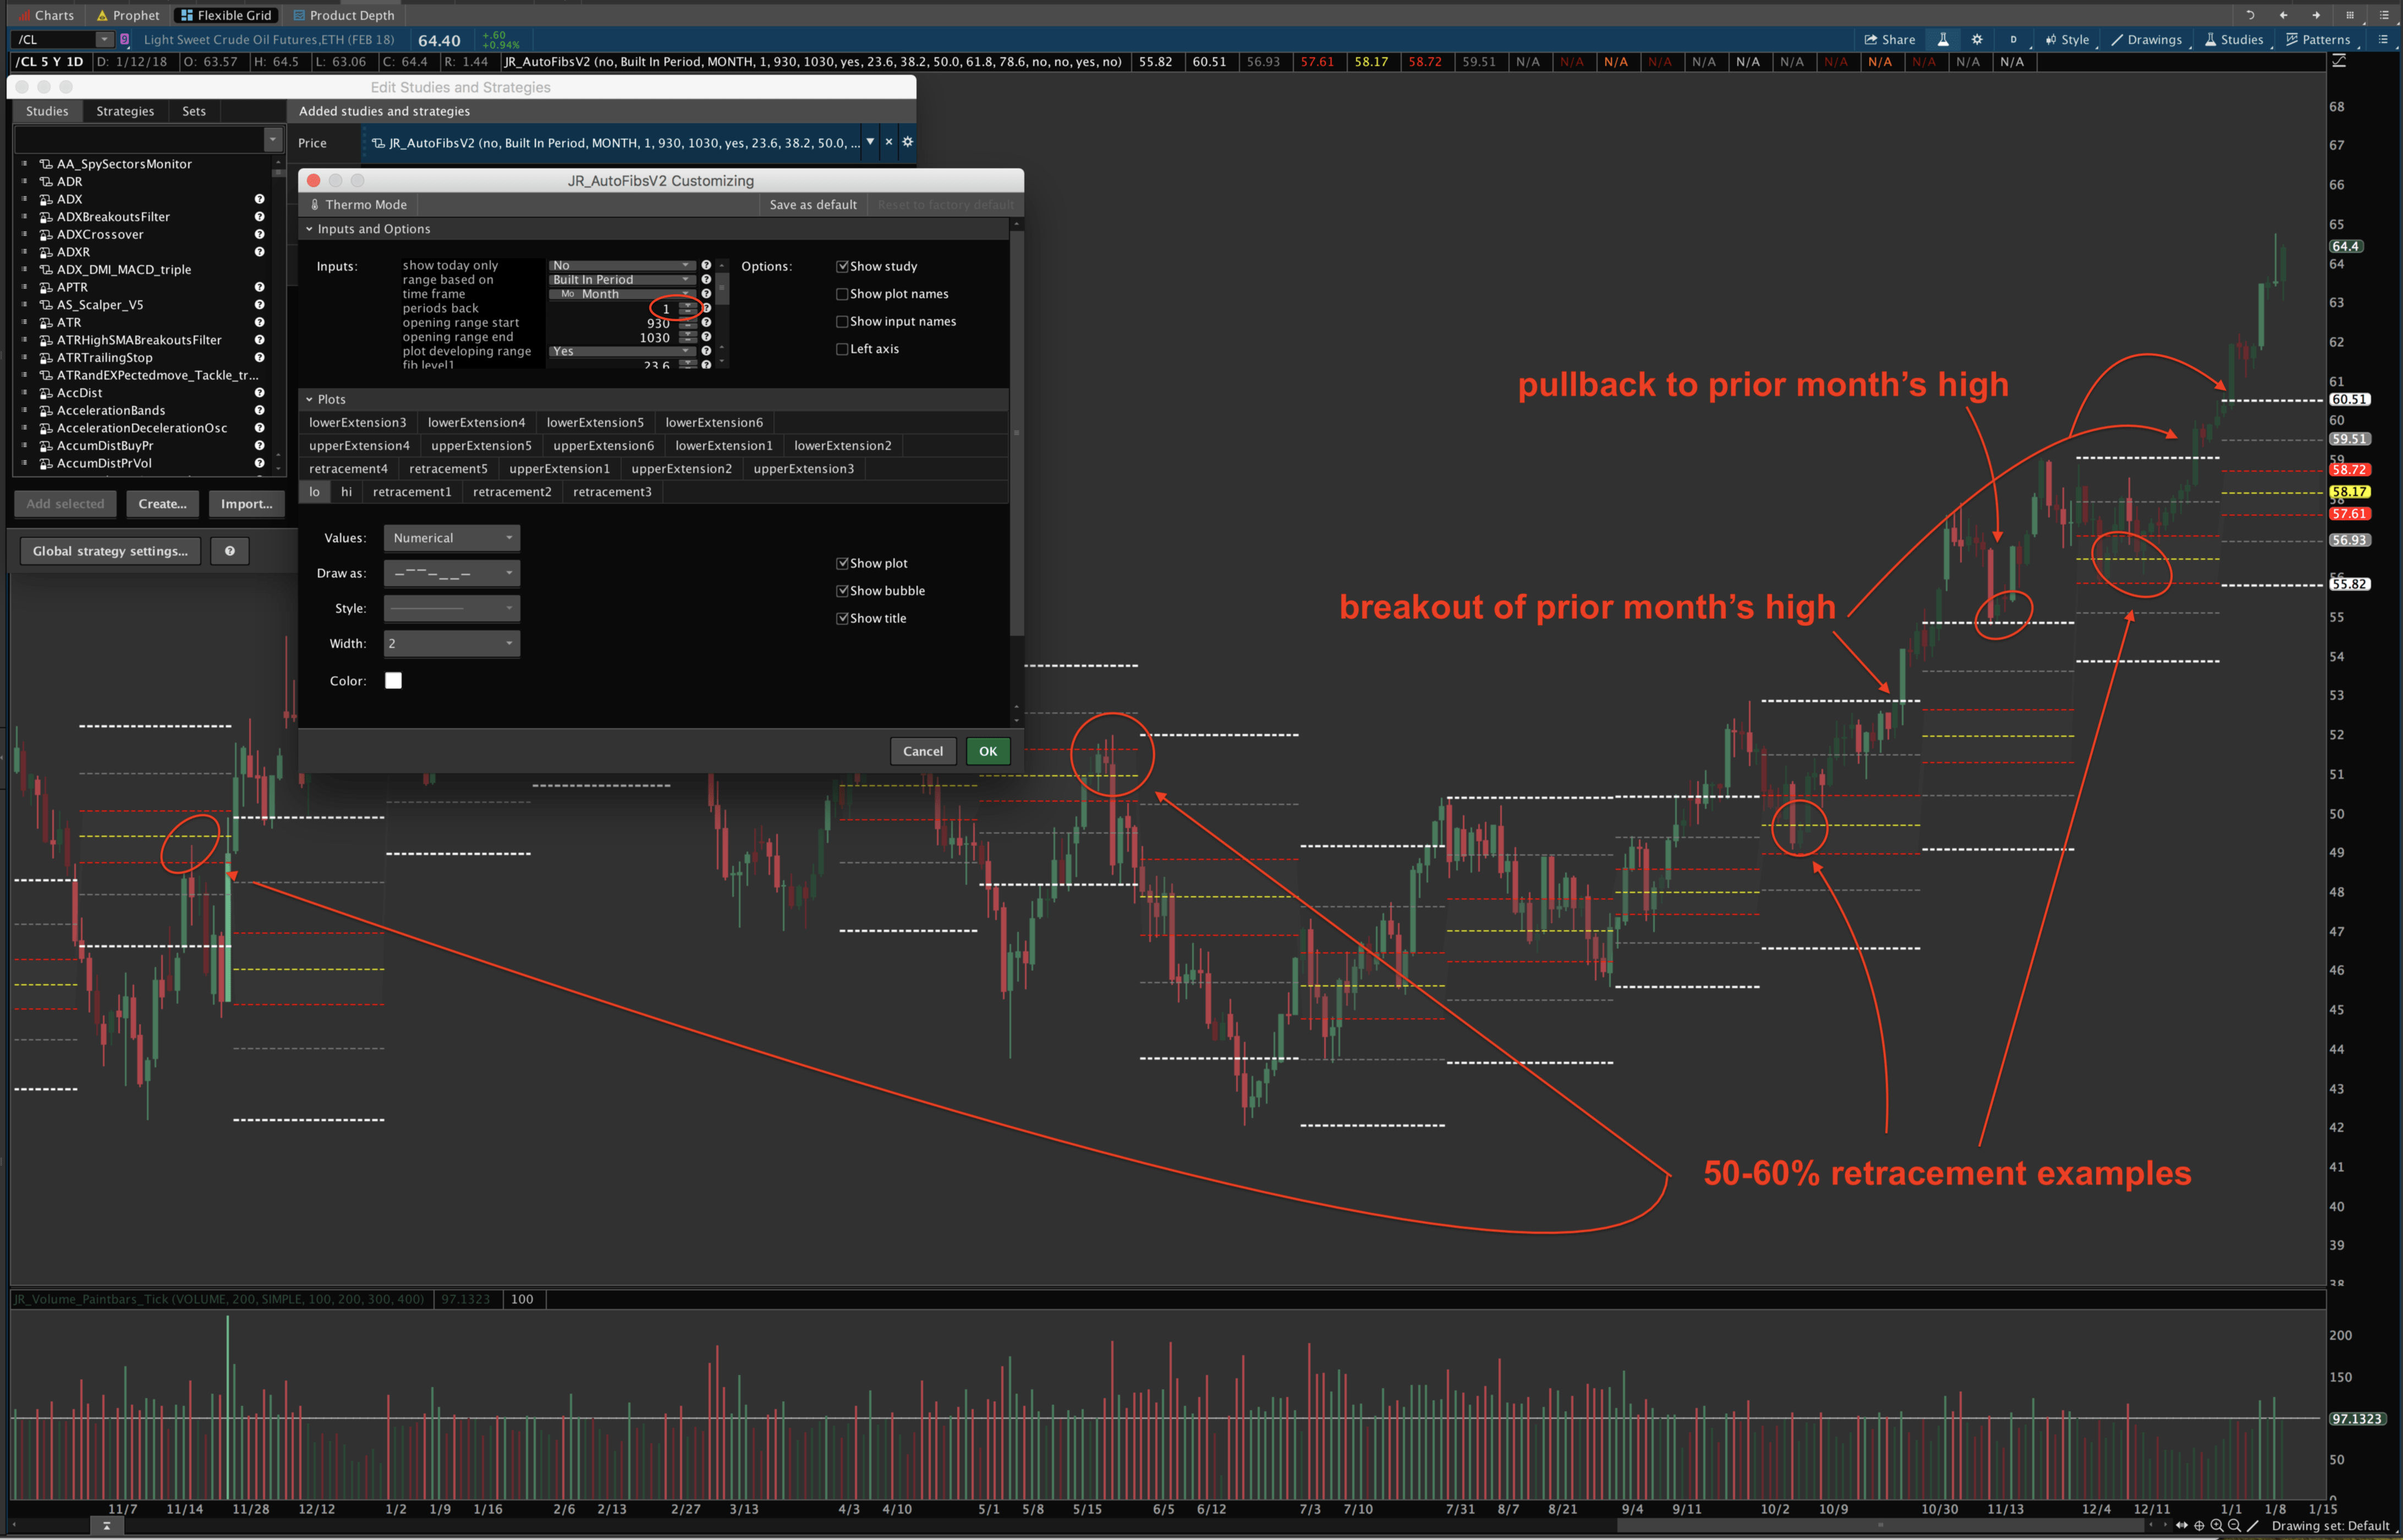Uncheck the Show bubble checkbox
The image size is (2403, 1540).
pos(842,591)
